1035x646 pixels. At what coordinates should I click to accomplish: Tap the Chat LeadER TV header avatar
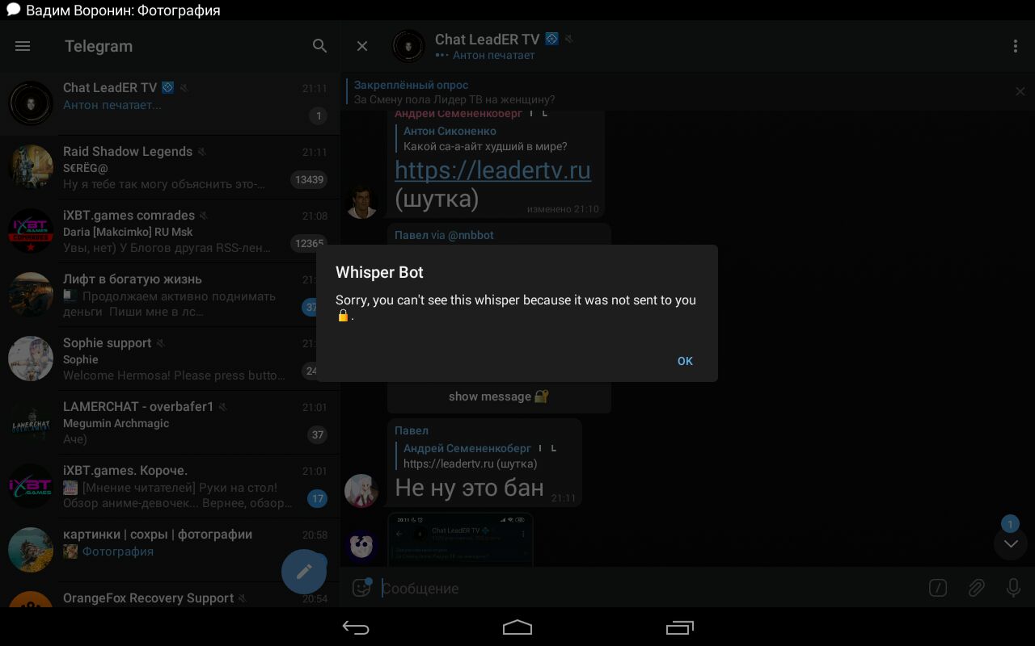[x=408, y=46]
